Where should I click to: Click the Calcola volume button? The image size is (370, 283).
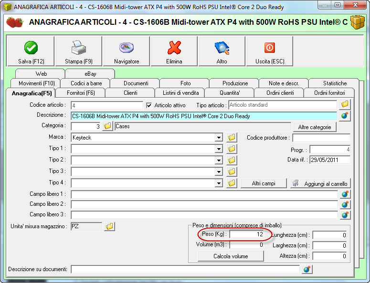[x=231, y=256]
